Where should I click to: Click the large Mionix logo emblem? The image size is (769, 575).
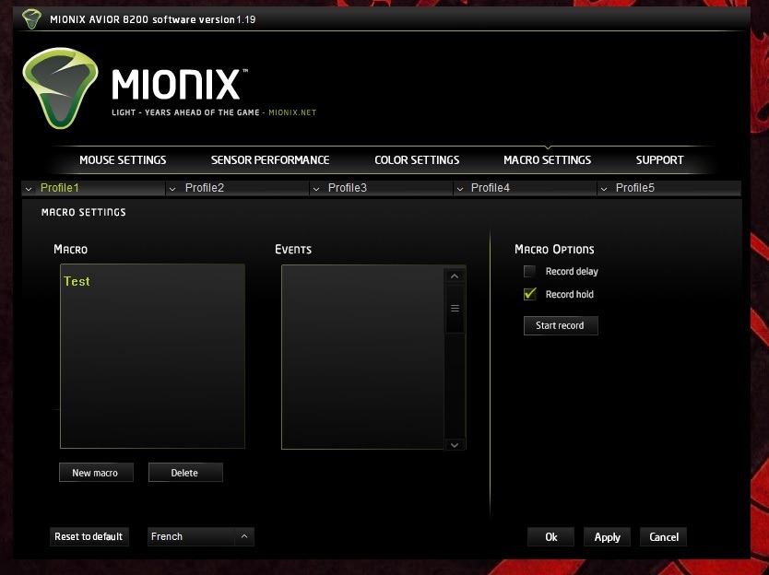point(60,88)
